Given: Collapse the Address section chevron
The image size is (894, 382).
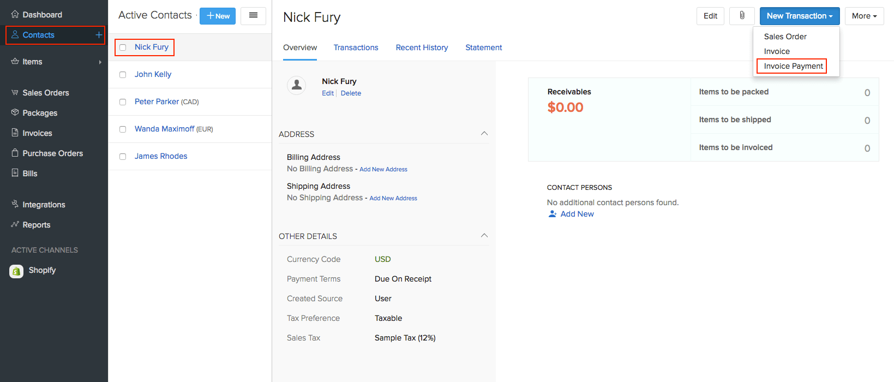Looking at the screenshot, I should (x=484, y=134).
